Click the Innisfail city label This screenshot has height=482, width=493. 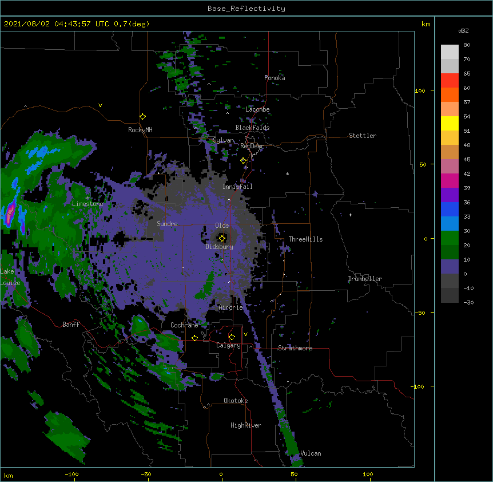(237, 187)
